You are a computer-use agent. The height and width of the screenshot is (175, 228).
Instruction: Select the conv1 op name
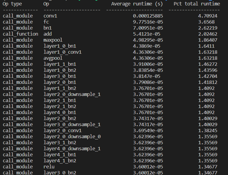(50, 16)
